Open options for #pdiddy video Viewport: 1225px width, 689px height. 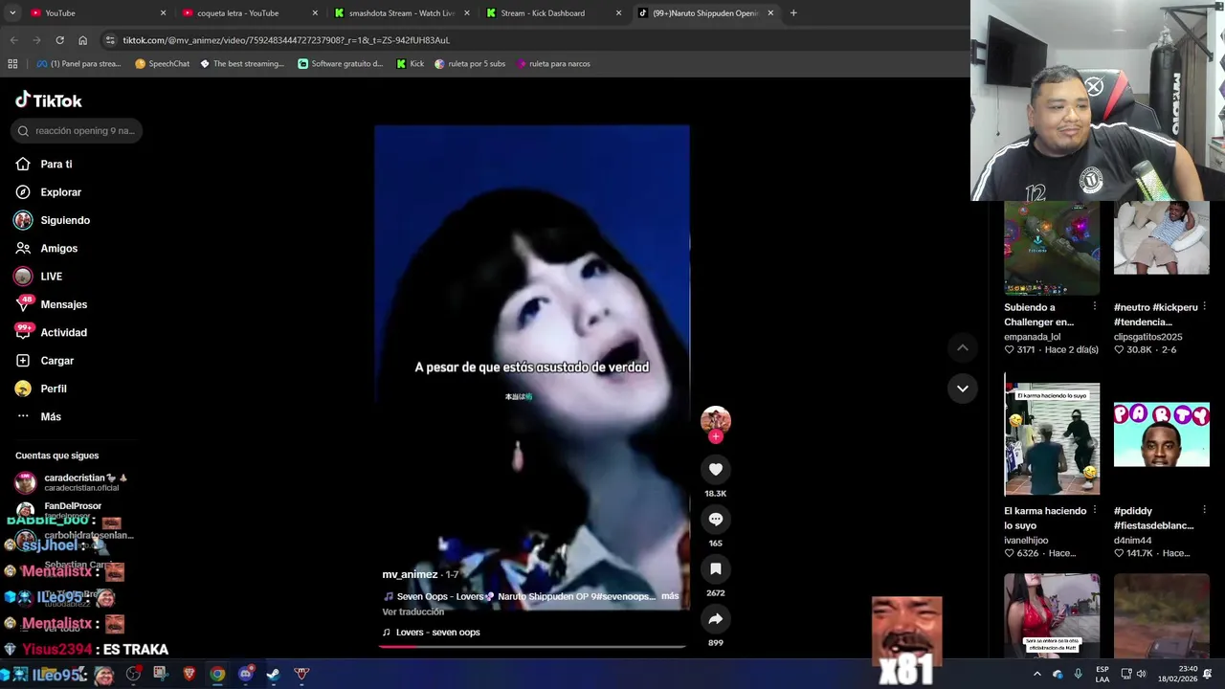click(1204, 511)
